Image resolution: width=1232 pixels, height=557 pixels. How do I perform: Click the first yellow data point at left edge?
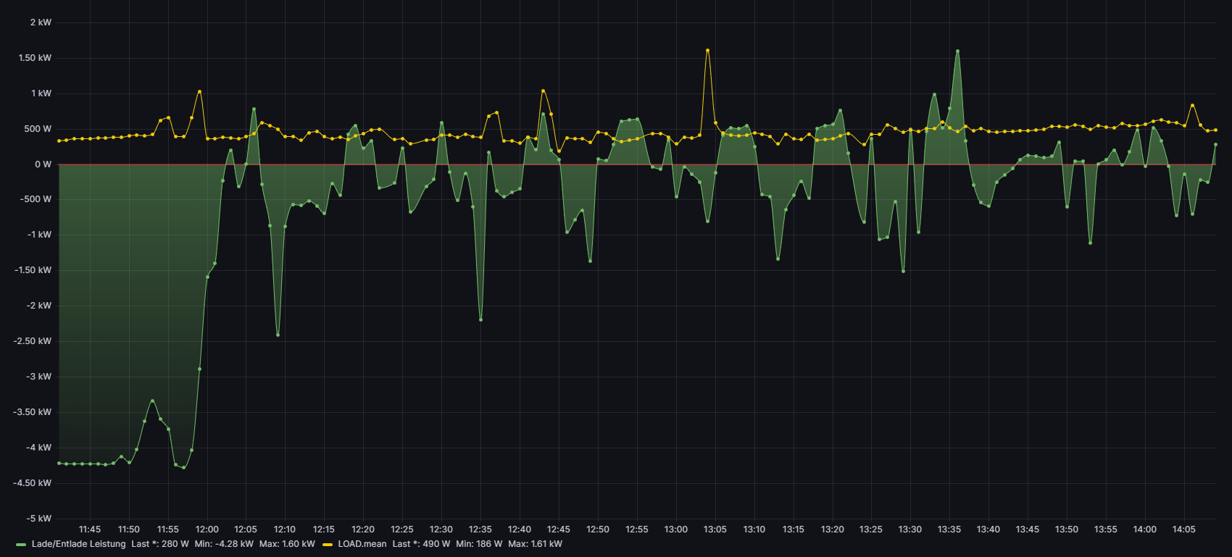click(x=59, y=141)
